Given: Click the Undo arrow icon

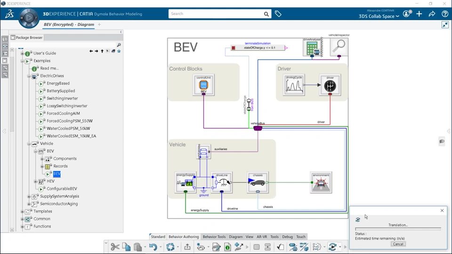Looking at the screenshot, I should [x=153, y=247].
